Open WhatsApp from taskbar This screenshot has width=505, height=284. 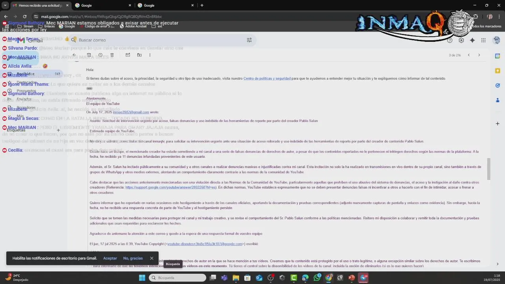317,278
